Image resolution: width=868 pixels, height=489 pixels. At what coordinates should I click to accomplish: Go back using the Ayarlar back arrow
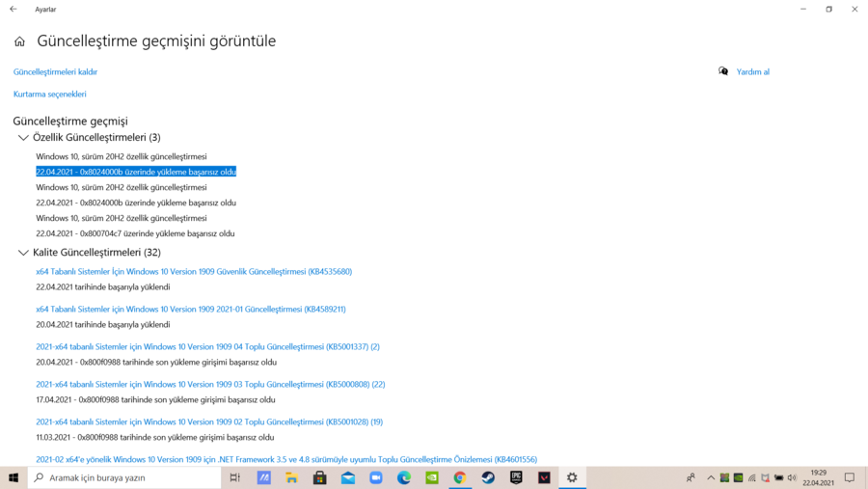click(14, 9)
